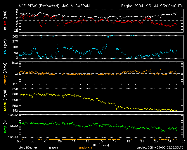Click the '10.0' tick on the Density axis
This screenshot has height=150, width=187.
(x=15, y=63)
